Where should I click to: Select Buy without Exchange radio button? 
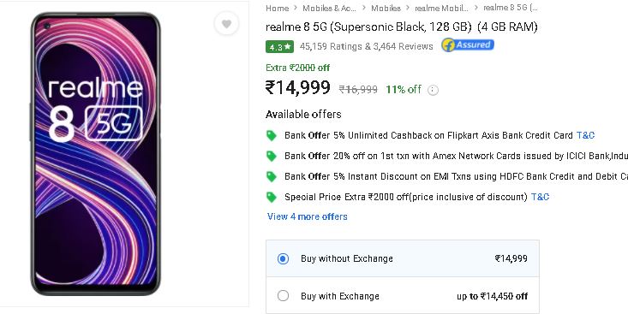[283, 258]
